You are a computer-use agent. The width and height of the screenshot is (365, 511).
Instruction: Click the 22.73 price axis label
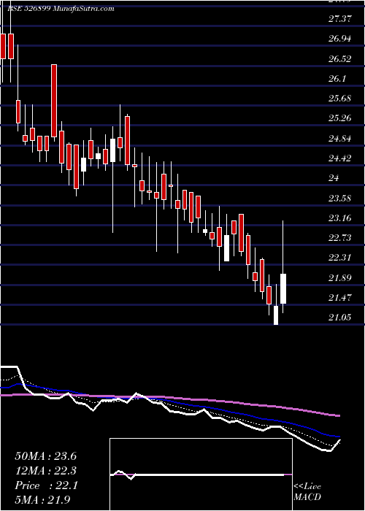340,238
